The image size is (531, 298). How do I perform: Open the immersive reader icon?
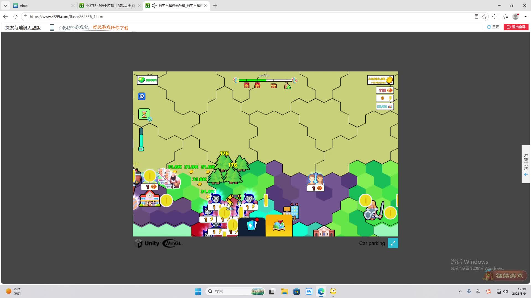click(477, 17)
